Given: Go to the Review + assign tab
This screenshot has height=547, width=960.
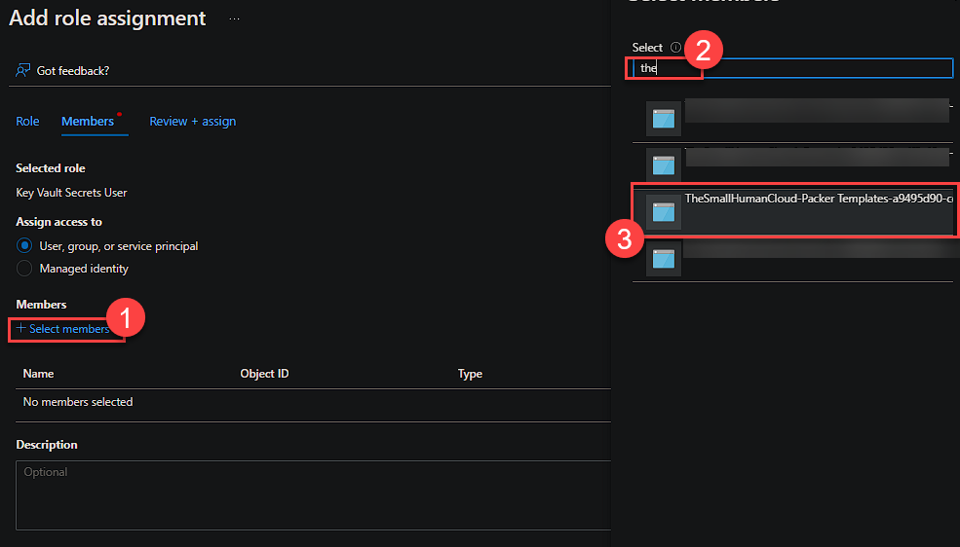Looking at the screenshot, I should 192,122.
